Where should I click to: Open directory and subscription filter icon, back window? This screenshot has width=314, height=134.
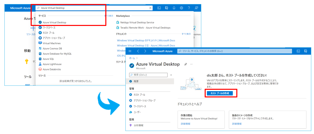pos(166,8)
